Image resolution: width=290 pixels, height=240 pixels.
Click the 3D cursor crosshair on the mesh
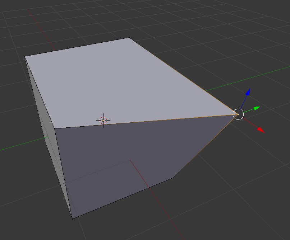coord(103,121)
